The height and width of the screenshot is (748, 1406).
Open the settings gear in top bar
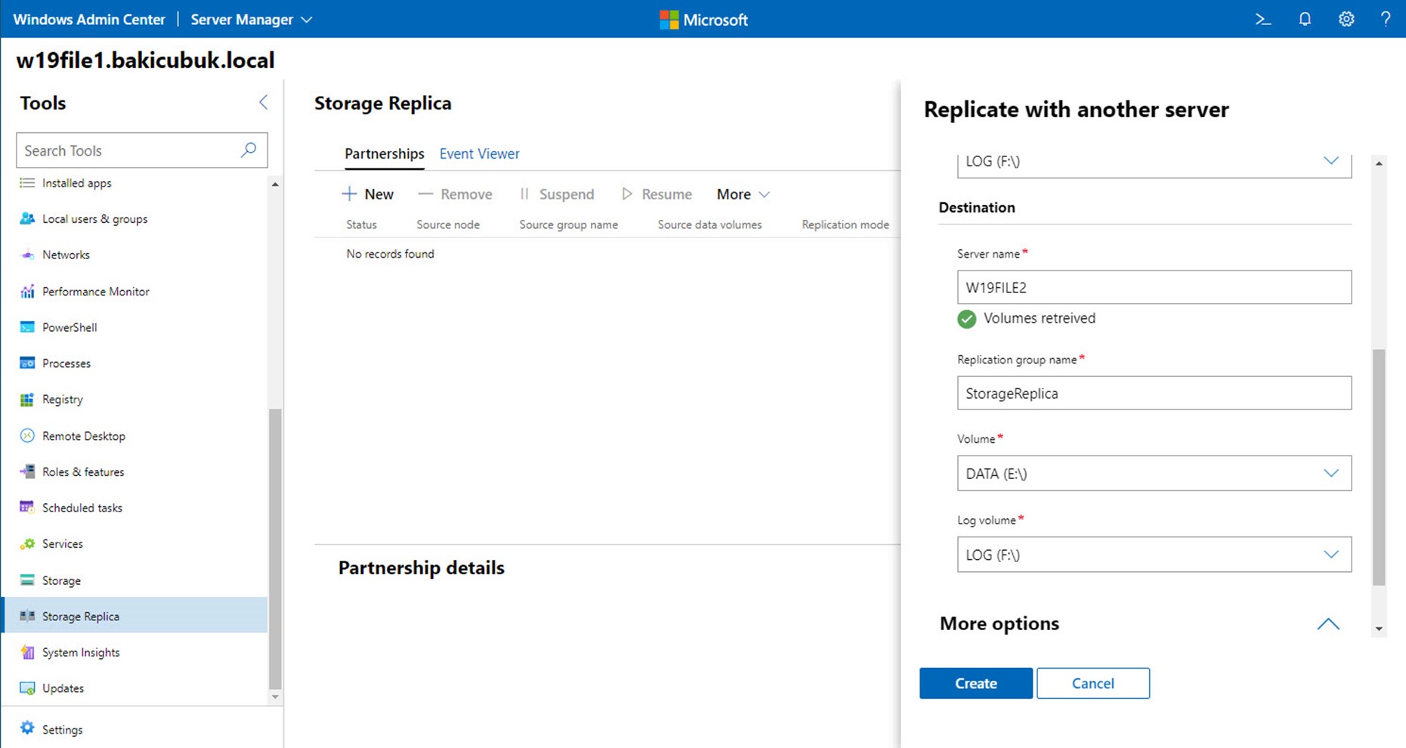(1346, 20)
